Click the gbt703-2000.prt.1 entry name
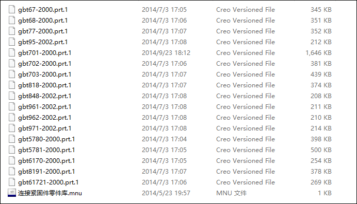This screenshot has width=357, height=204. click(44, 75)
